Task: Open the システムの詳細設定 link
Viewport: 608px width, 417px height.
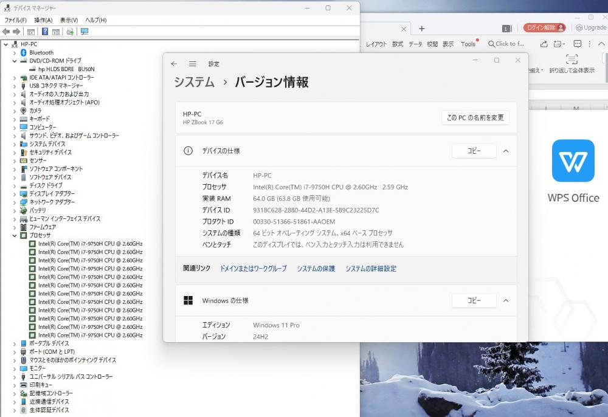Action: click(x=371, y=269)
